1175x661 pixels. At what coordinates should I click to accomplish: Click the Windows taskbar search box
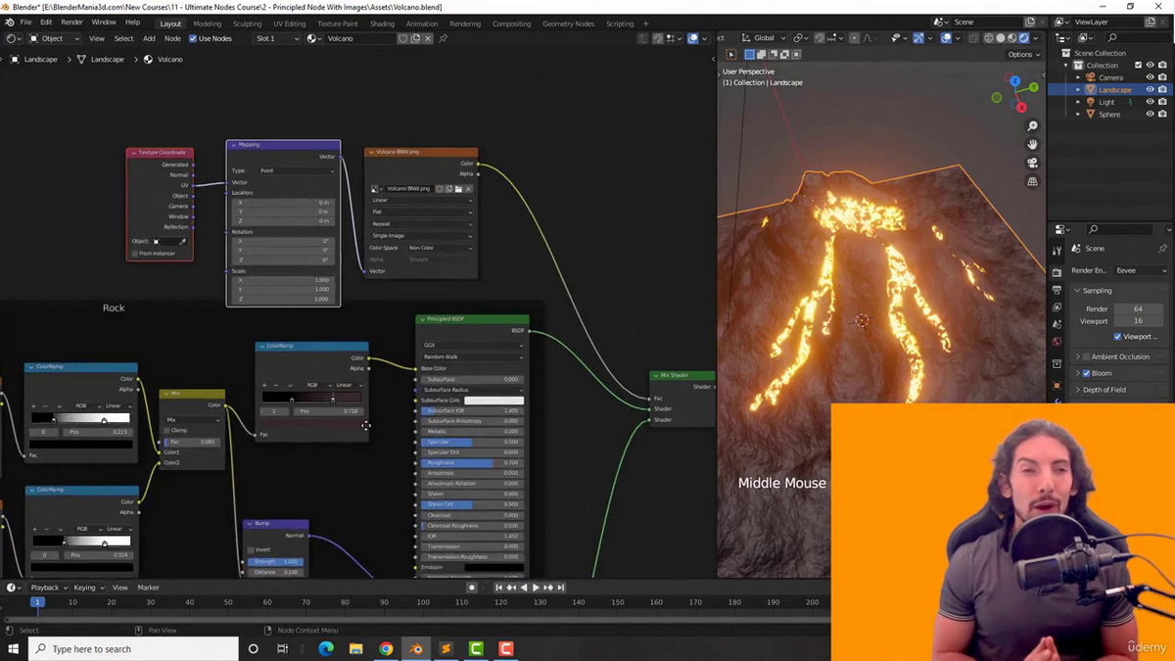tap(132, 648)
